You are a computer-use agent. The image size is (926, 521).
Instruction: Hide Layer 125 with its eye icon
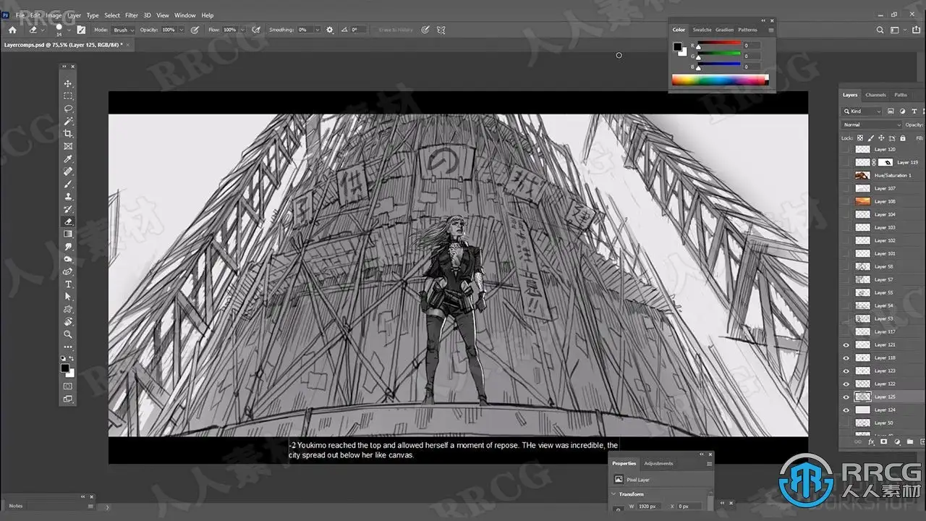[x=846, y=397]
